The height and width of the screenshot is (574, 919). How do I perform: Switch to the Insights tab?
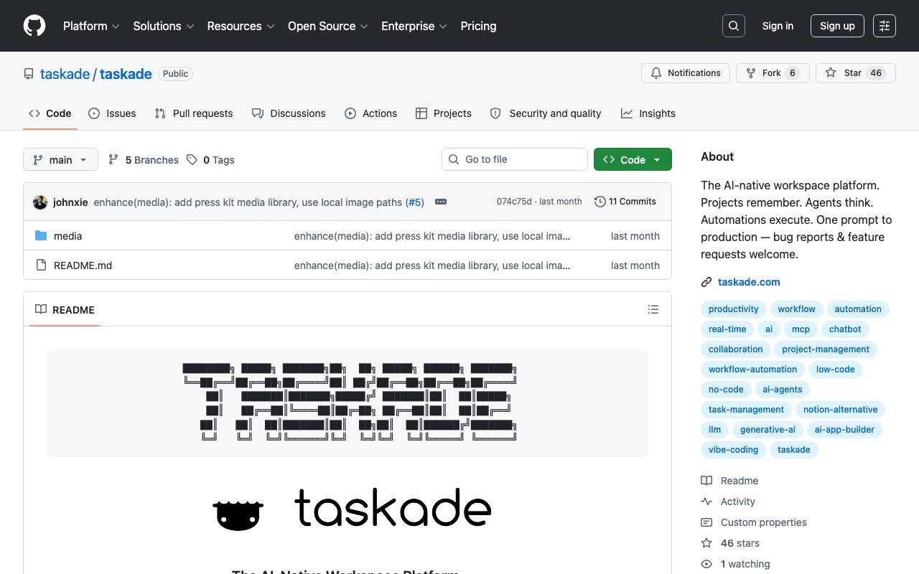coord(648,113)
